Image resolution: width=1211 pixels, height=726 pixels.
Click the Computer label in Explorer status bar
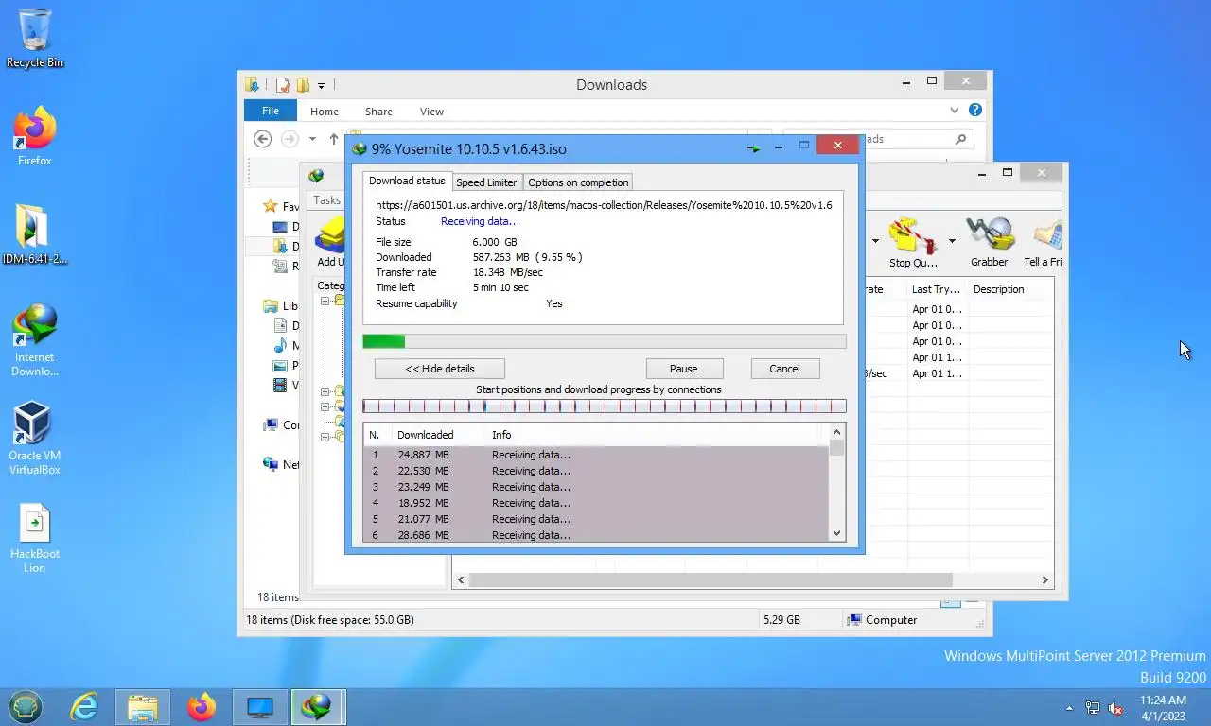click(891, 620)
